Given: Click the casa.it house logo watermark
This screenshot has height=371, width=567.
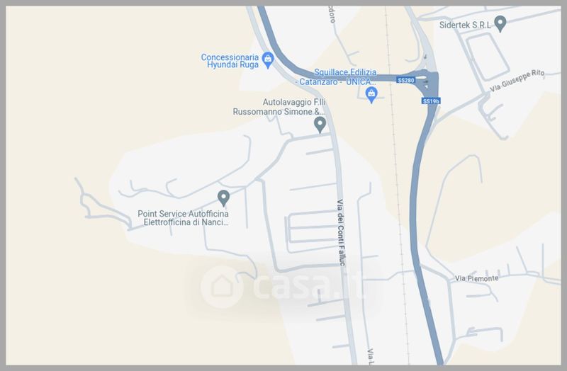Looking at the screenshot, I should pos(223,287).
